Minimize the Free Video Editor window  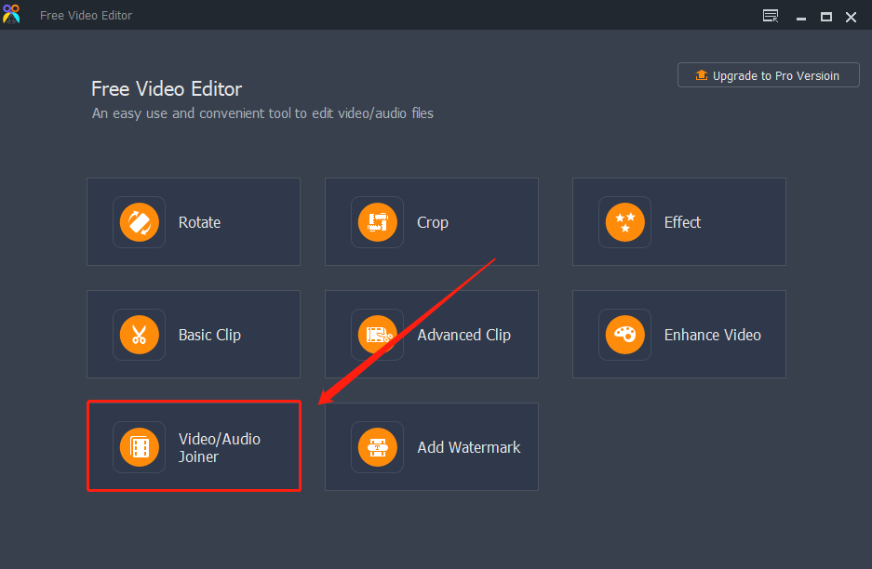pyautogui.click(x=801, y=18)
